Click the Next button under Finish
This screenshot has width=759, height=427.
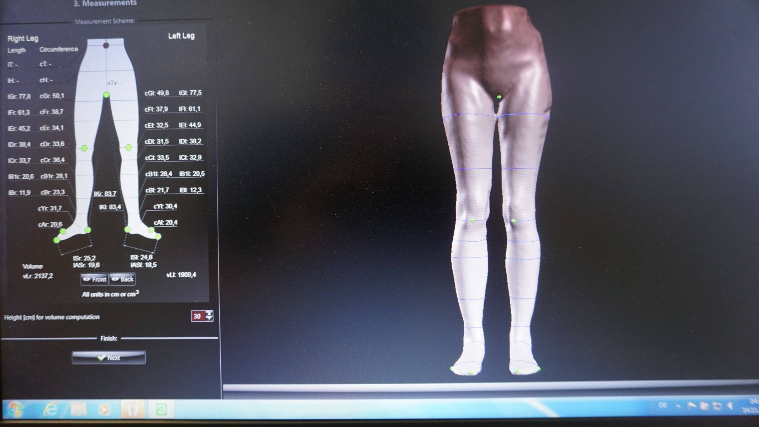tap(109, 358)
